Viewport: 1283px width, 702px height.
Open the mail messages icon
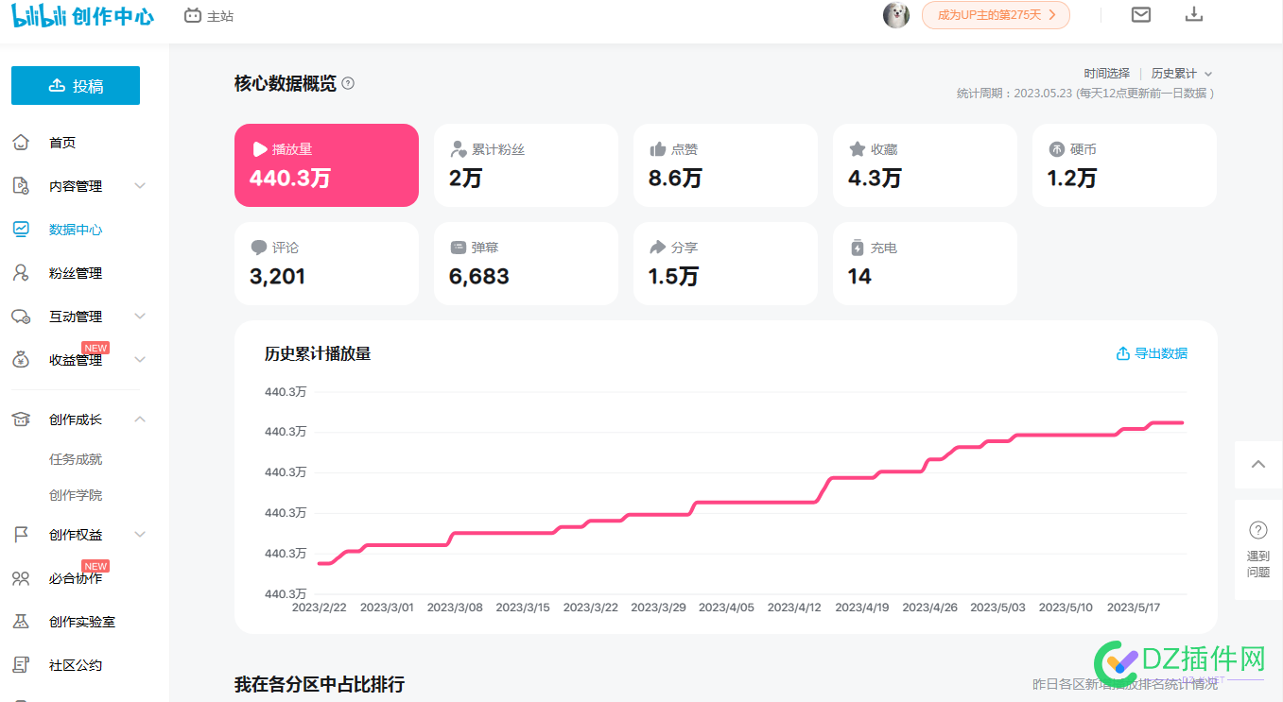click(1141, 14)
